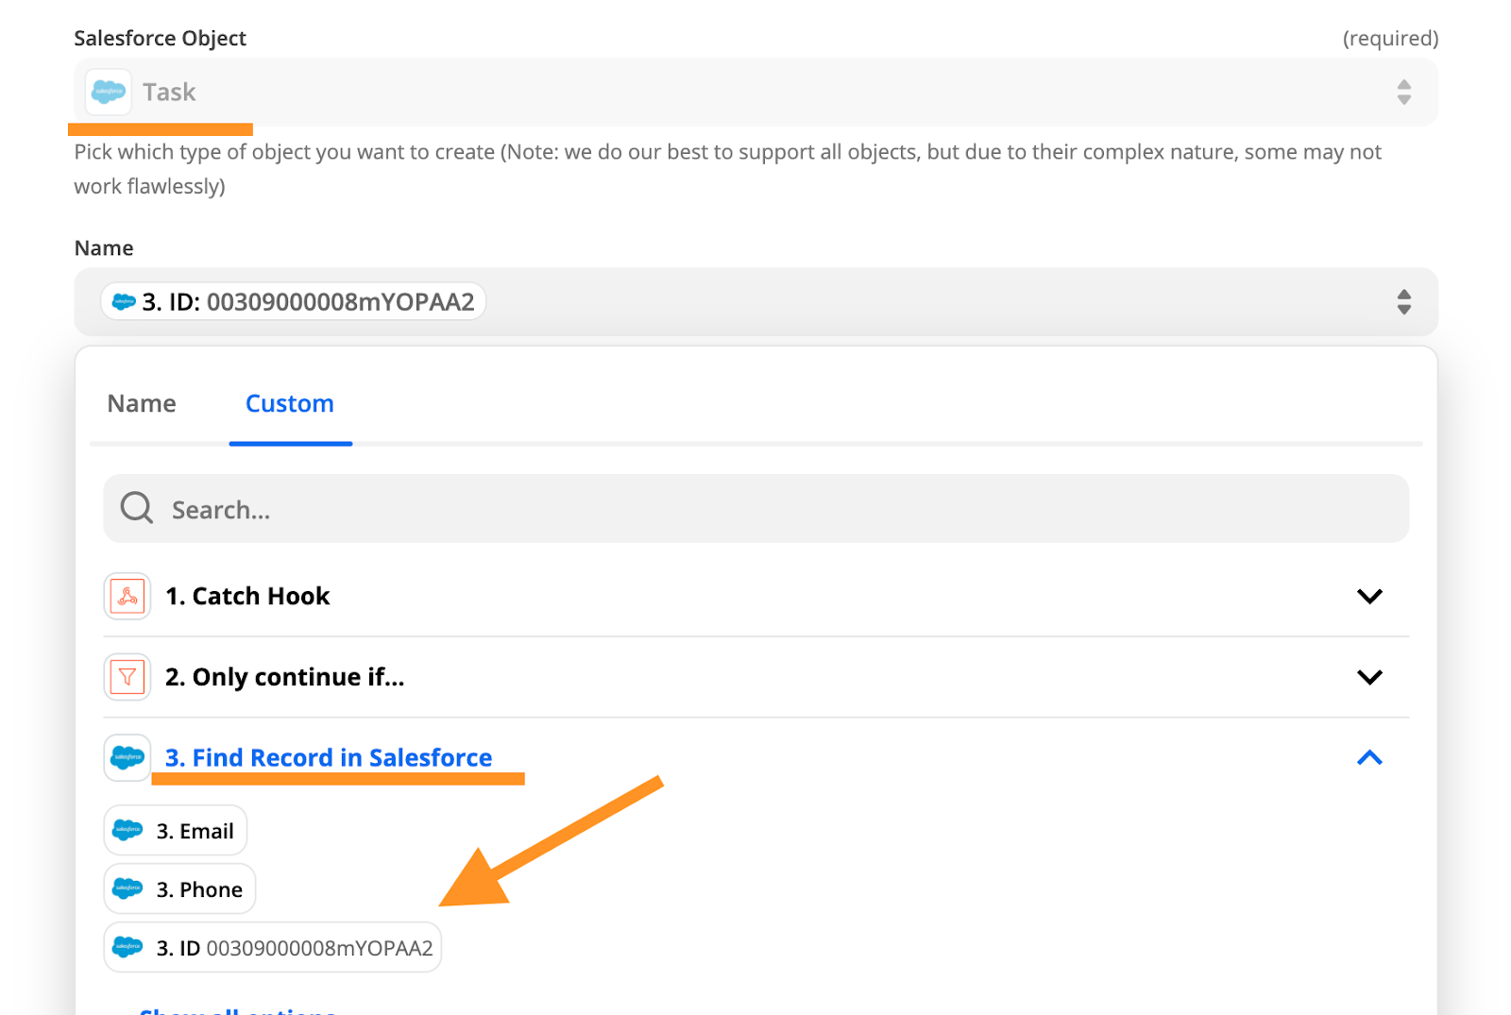The width and height of the screenshot is (1511, 1015).
Task: Click the Salesforce icon in 3. Email pill
Action: tap(127, 831)
